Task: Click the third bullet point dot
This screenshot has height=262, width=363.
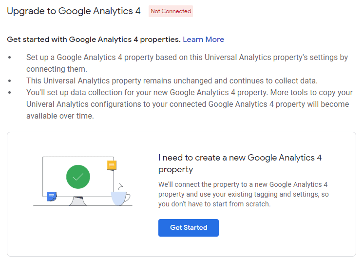Action: click(9, 93)
